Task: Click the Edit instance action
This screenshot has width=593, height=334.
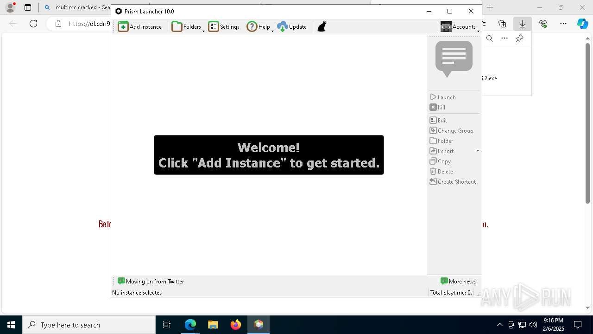Action: [438, 120]
